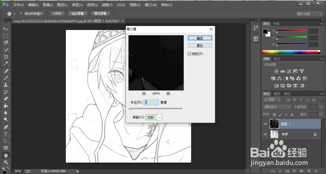Image resolution: width=326 pixels, height=174 pixels.
Task: Select the Paint Bucket tool
Action: [x=6, y=106]
